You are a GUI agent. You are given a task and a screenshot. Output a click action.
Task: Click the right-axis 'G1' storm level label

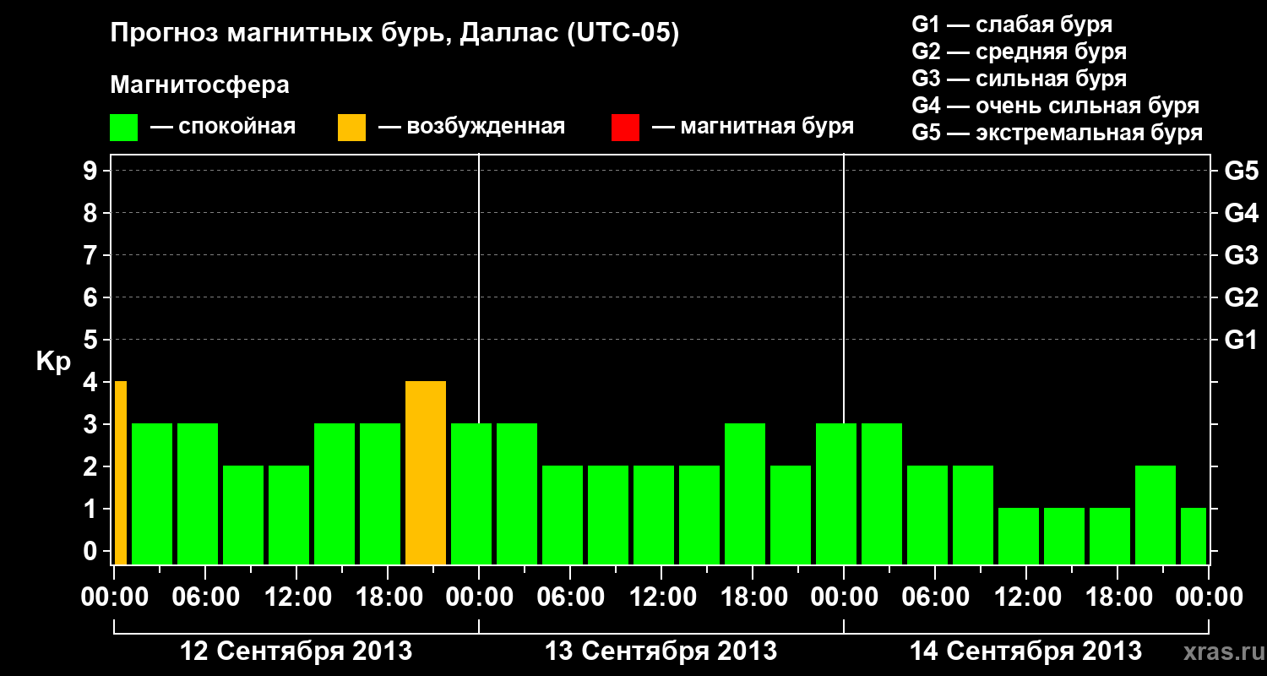pos(1241,341)
